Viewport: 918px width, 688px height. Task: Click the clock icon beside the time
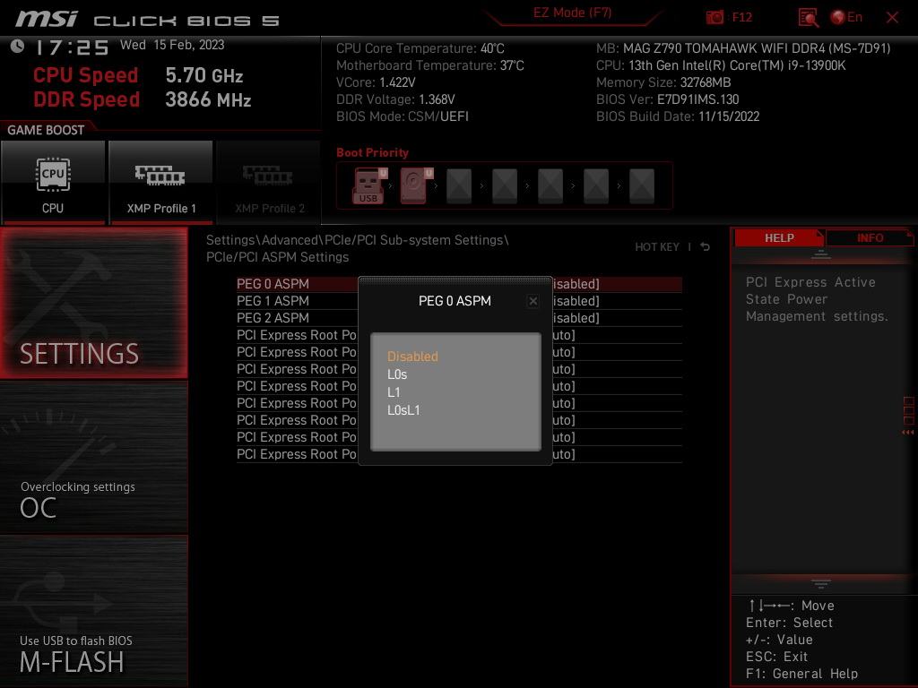coord(18,47)
